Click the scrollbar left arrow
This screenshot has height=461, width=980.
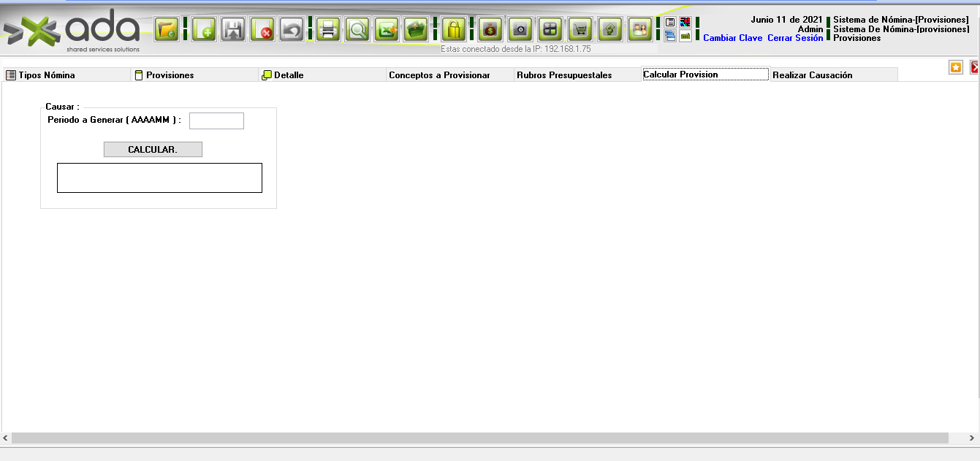(6, 438)
